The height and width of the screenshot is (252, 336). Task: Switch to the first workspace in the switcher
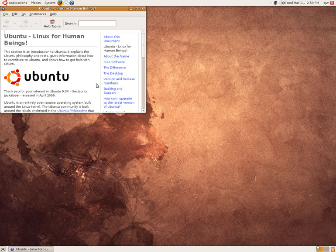point(319,249)
